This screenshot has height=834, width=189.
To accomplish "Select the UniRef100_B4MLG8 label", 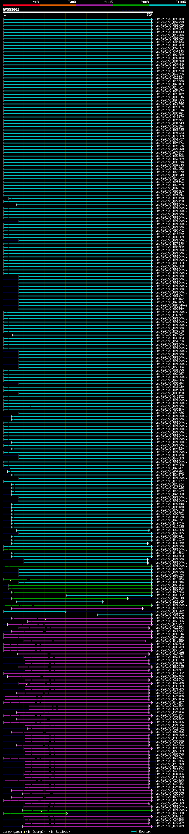I will pos(170,494).
